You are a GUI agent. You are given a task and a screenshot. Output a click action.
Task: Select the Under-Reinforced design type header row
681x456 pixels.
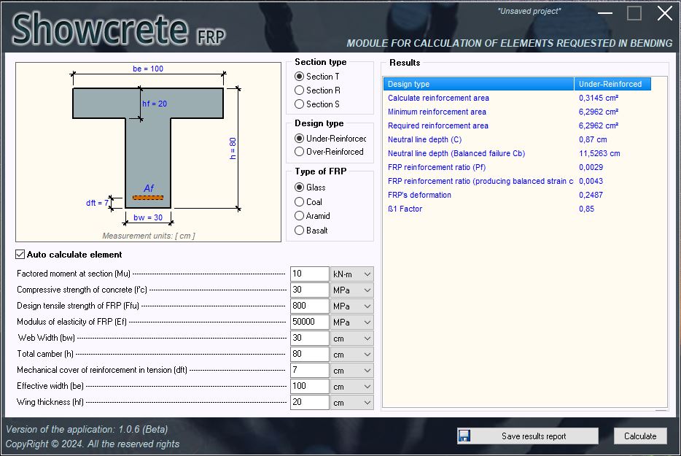[510, 83]
